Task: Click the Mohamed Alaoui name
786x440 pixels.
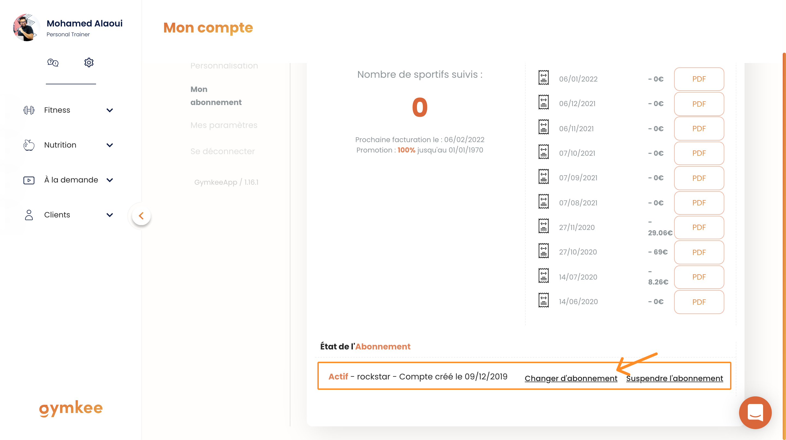Action: click(x=85, y=23)
